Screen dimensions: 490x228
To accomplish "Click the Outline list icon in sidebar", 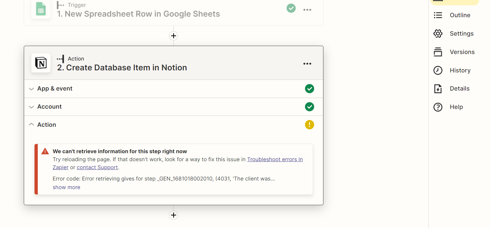I will [438, 15].
